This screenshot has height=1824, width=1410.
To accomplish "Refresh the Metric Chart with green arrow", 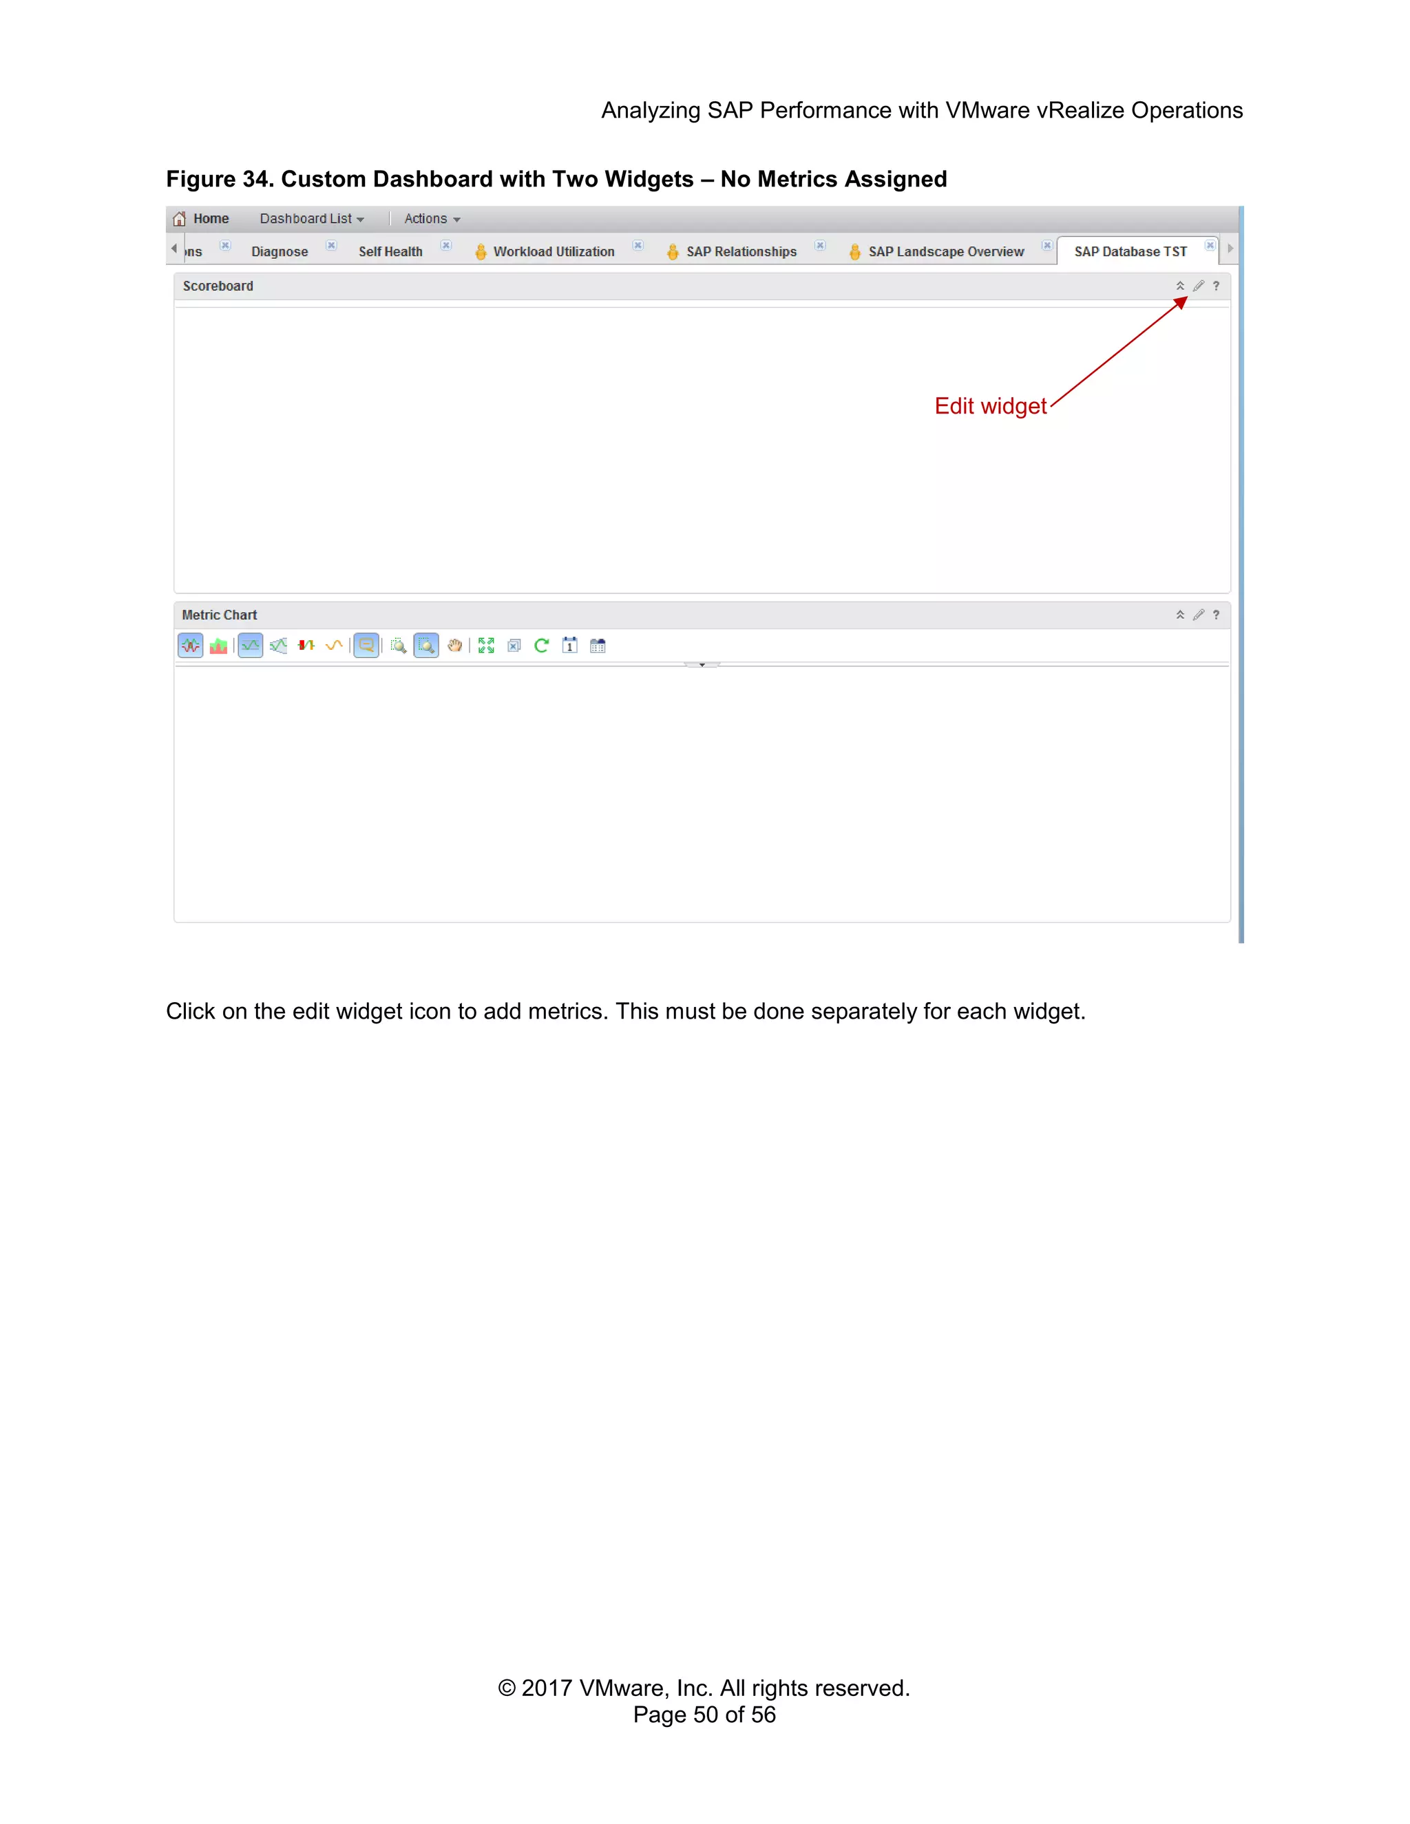I will (x=542, y=646).
